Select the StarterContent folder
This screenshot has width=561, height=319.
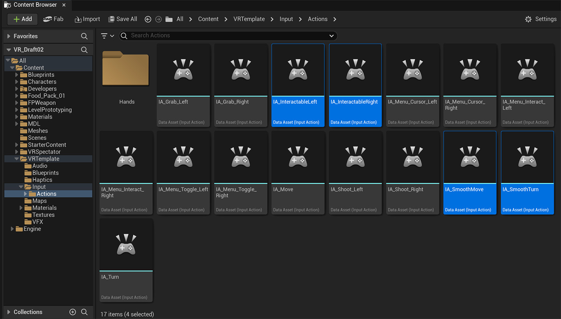tap(47, 145)
